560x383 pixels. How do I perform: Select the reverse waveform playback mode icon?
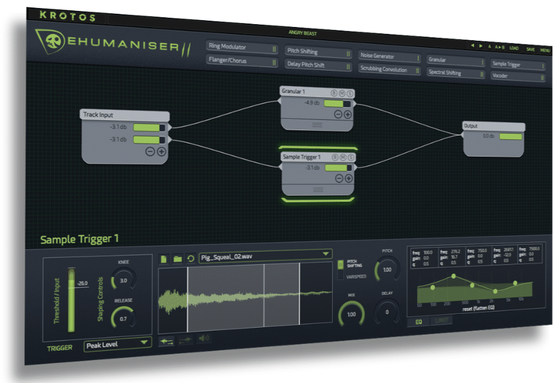point(185,340)
